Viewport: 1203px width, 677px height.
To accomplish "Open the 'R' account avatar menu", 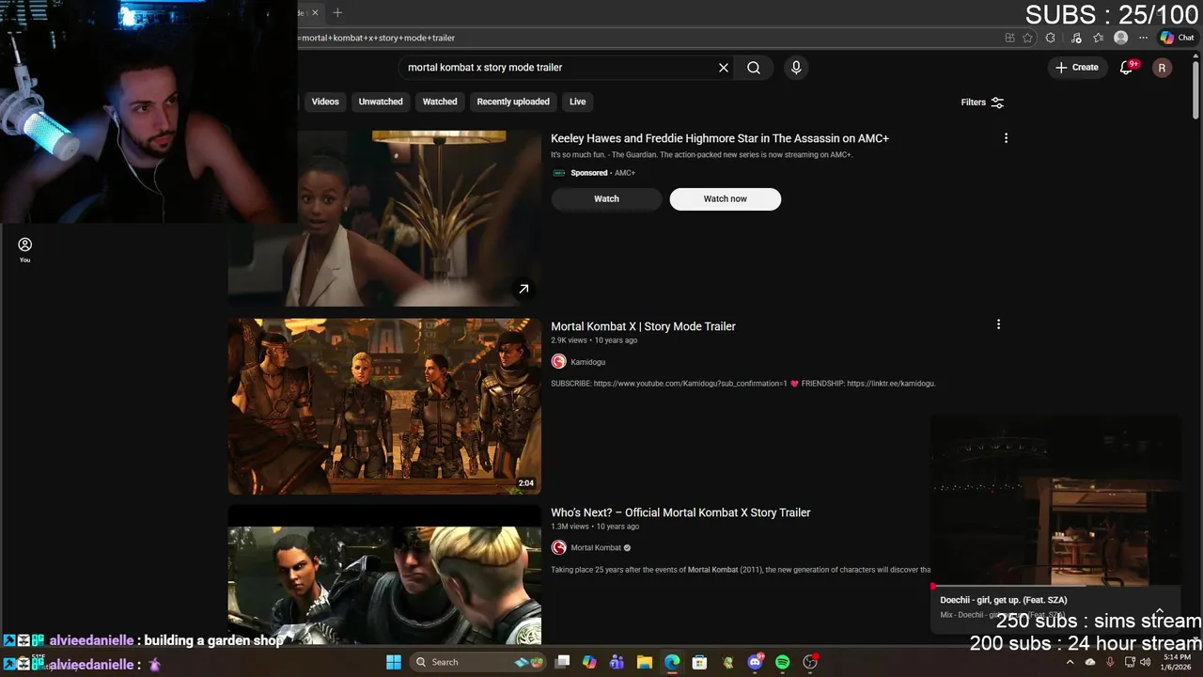I will [x=1162, y=68].
